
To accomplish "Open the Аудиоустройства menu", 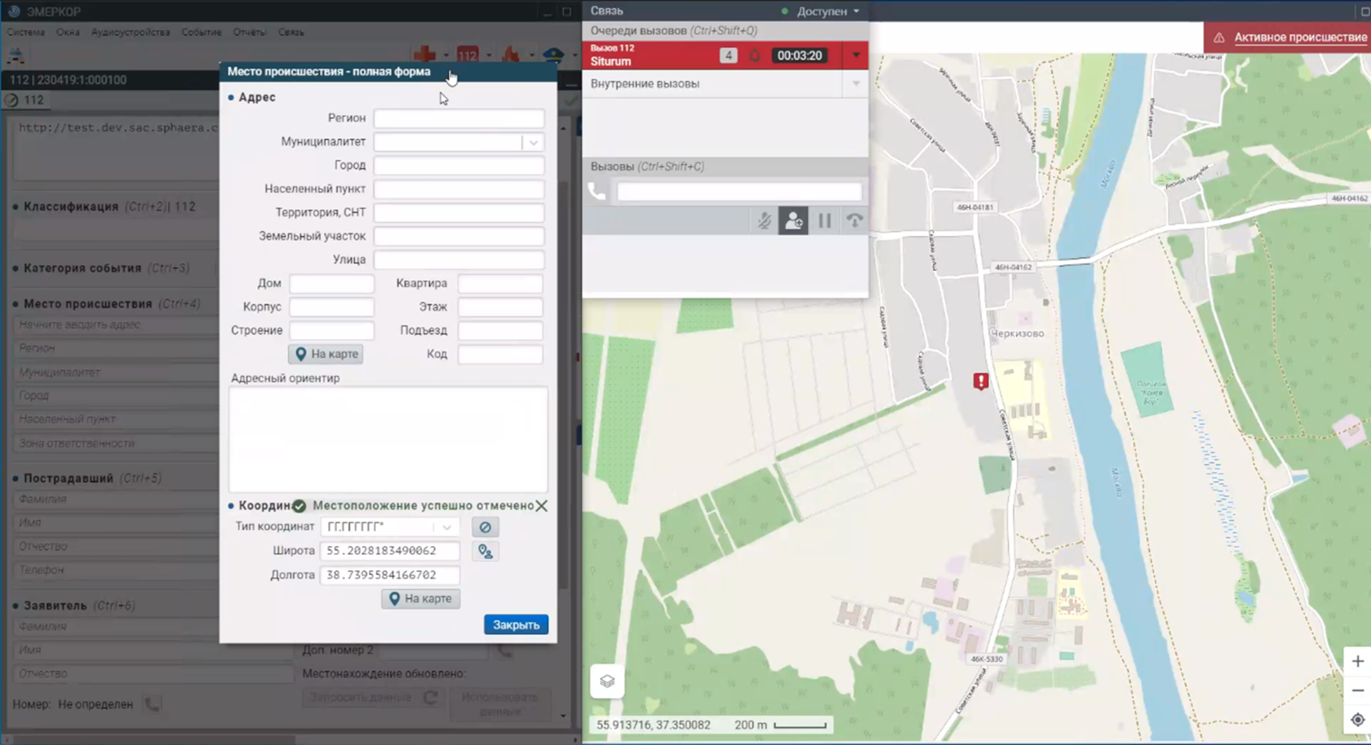I will [x=131, y=33].
